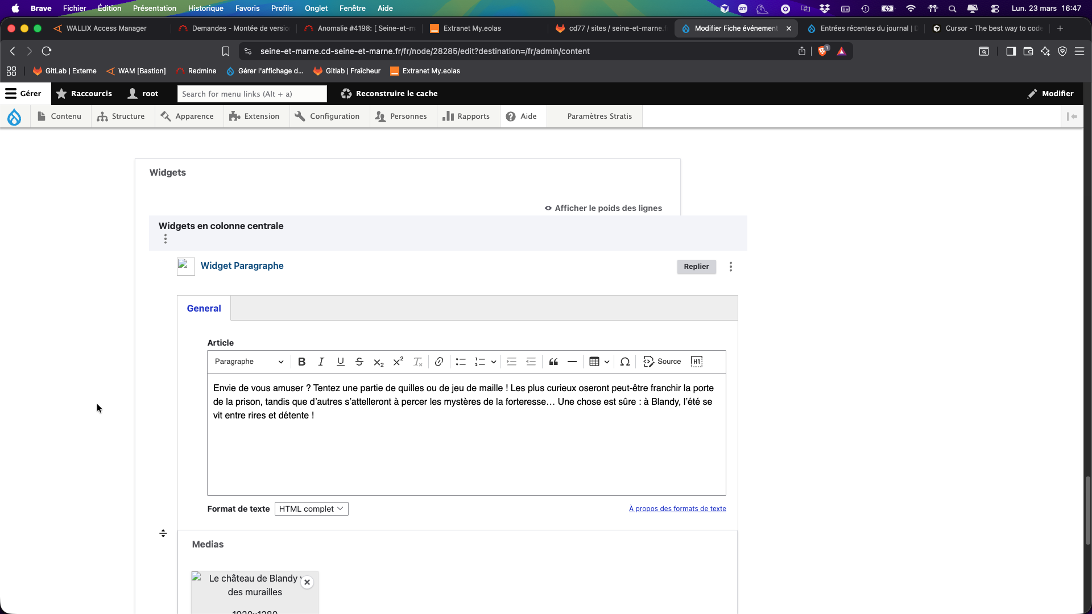
Task: Open the Format de texte dropdown
Action: 311,509
